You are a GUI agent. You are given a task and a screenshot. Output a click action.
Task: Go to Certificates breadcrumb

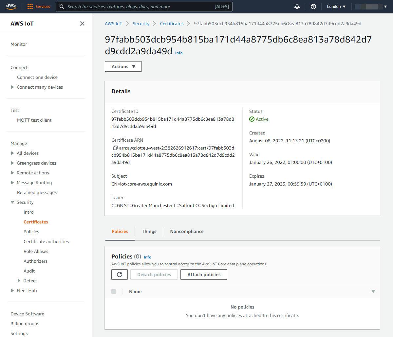click(172, 24)
